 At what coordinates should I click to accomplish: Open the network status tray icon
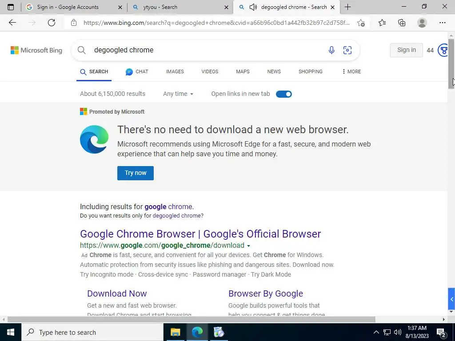387,332
